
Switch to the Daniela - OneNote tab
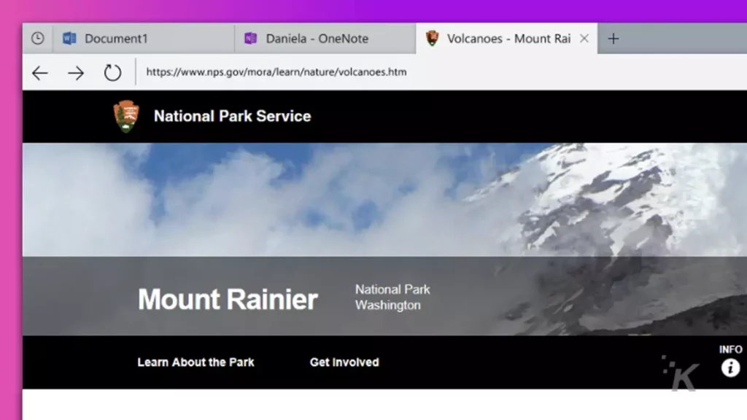tap(325, 39)
